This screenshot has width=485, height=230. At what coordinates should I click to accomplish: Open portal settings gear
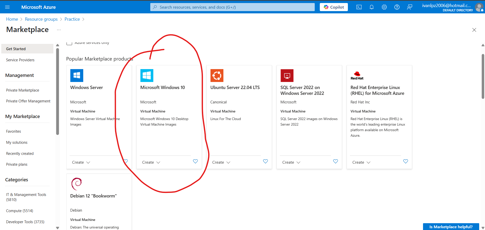coord(384,7)
